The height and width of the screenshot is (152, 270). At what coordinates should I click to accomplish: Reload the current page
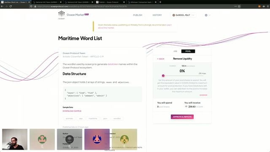pyautogui.click(x=11, y=6)
